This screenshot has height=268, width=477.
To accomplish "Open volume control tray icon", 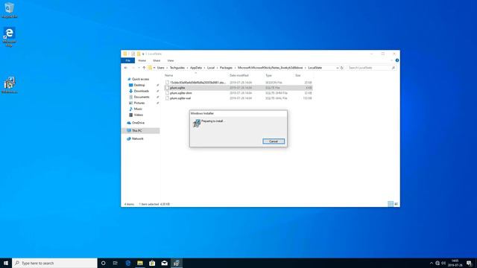I will 443,263.
